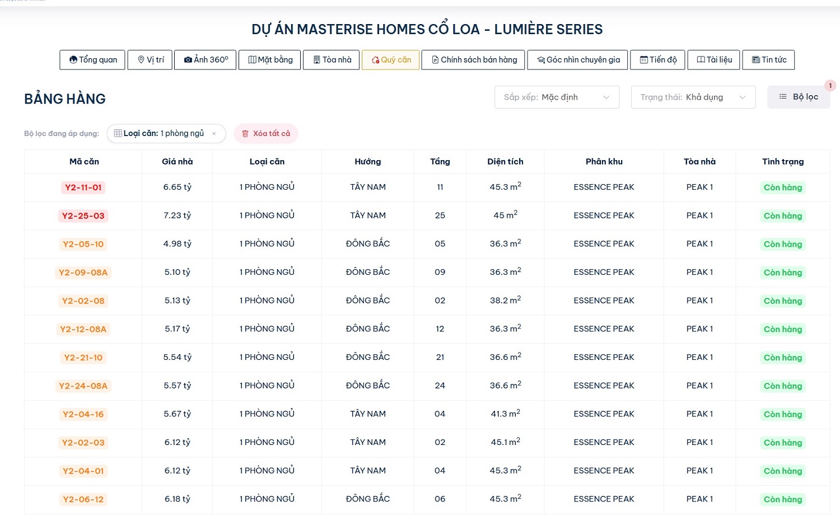View the Góc nhìn chuyên gia tab
The height and width of the screenshot is (520, 840).
tap(578, 60)
